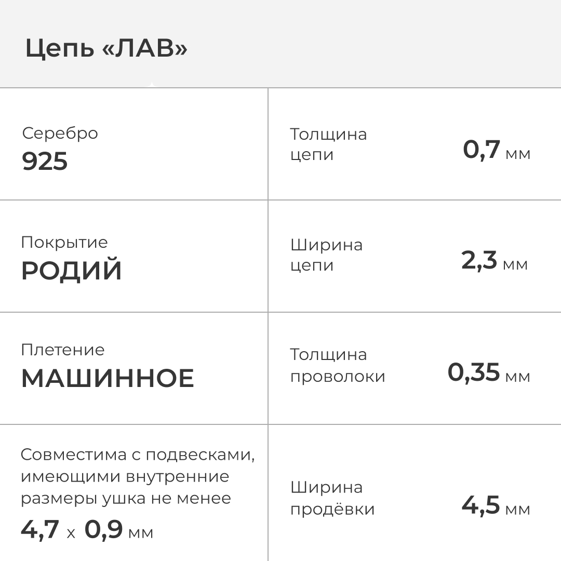Viewport: 561px width, 561px height.
Task: Click the 925 silver purity value
Action: (x=45, y=162)
